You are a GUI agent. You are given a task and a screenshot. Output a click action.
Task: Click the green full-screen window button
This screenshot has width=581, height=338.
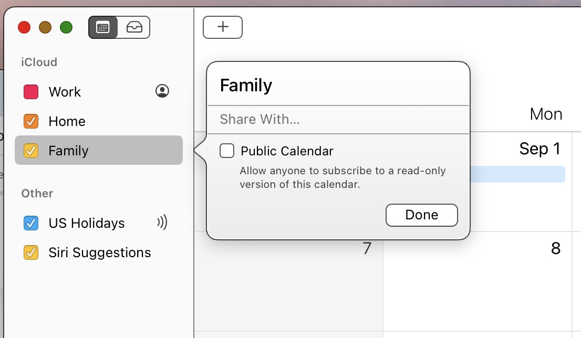(66, 27)
